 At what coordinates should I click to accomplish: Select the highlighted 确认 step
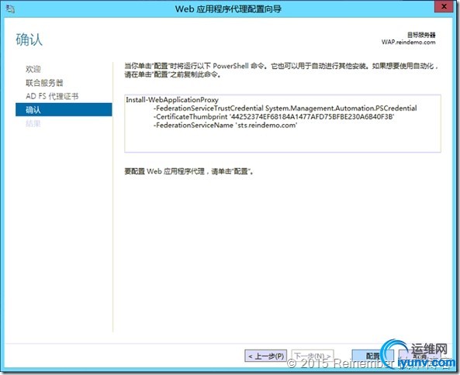tap(64, 109)
